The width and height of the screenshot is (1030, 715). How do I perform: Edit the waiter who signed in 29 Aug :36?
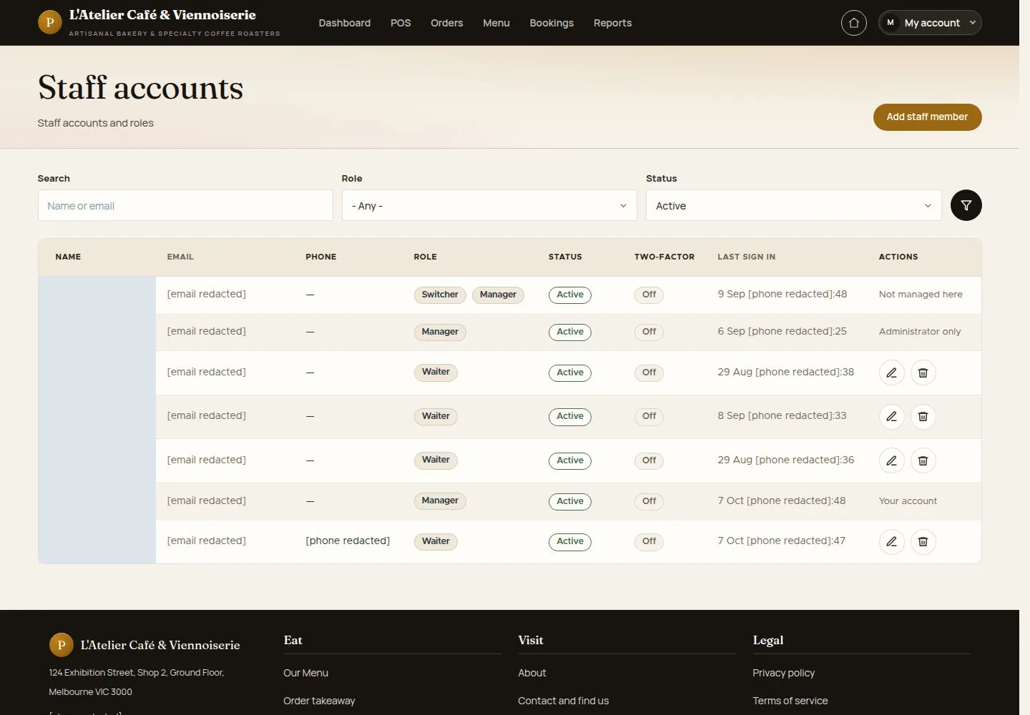coord(891,460)
